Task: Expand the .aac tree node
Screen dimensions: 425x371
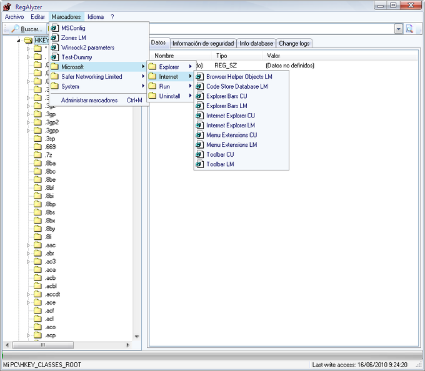Action: click(28, 245)
